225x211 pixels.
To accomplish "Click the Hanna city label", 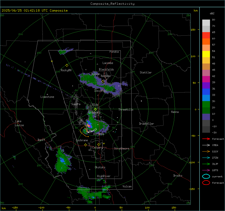I will pos(175,112).
